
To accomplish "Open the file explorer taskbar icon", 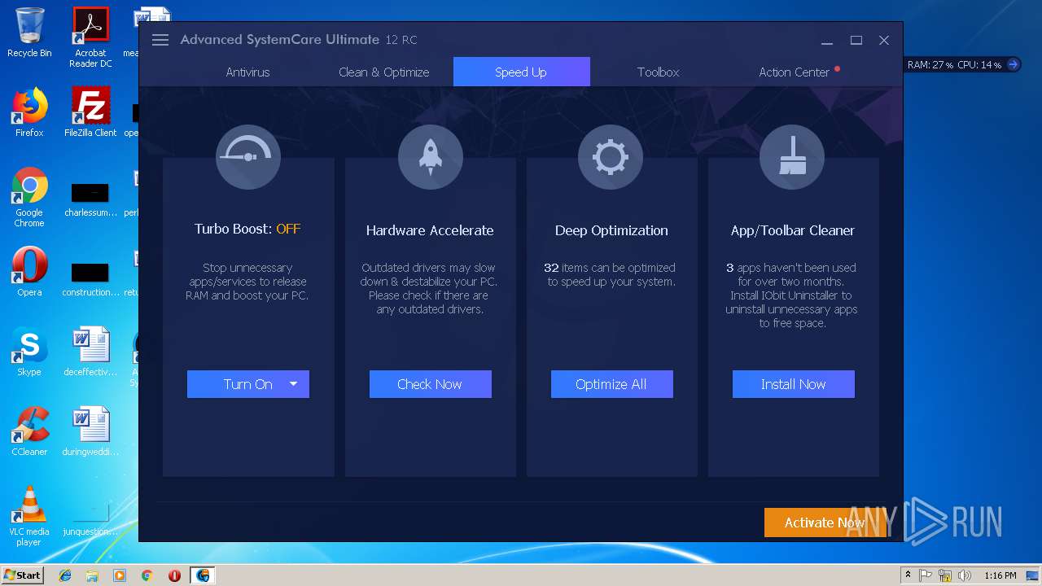I will click(x=92, y=575).
